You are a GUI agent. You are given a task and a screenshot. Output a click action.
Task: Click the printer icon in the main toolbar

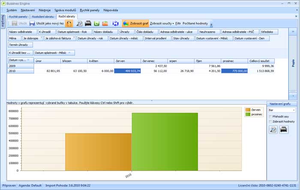coord(88,23)
